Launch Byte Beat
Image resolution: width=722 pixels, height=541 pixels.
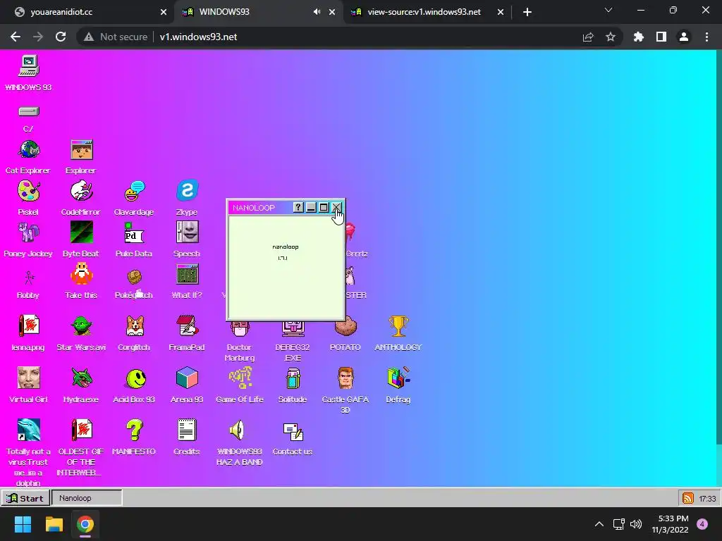click(x=82, y=232)
